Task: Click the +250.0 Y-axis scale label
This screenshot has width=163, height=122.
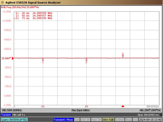Action: (x=7, y=49)
